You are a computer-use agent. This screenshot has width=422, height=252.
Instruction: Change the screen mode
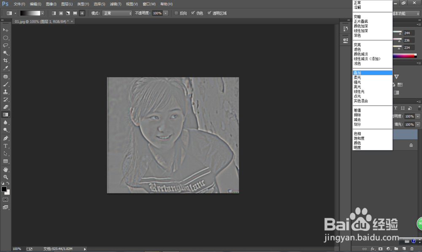coord(5,207)
